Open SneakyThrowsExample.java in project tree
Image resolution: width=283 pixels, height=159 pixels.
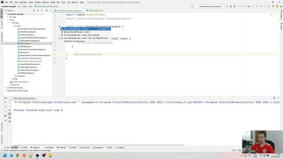pos(30,58)
